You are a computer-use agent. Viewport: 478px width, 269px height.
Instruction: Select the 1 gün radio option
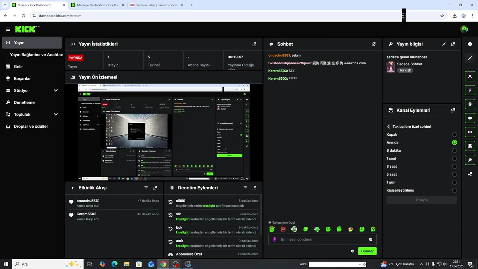pyautogui.click(x=454, y=182)
